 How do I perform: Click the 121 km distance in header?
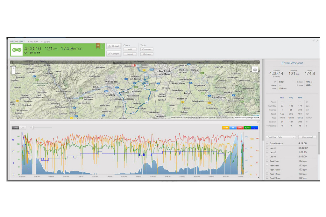tap(51, 49)
